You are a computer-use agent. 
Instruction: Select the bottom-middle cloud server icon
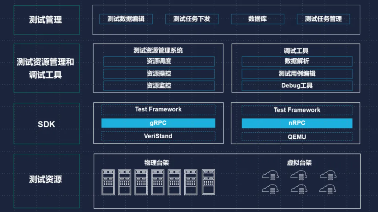(299, 188)
